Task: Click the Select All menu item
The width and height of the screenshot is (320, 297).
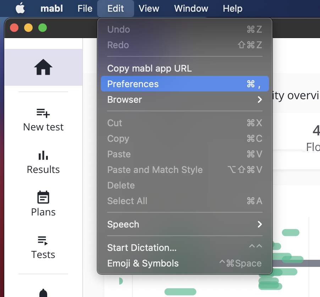Action: point(185,201)
